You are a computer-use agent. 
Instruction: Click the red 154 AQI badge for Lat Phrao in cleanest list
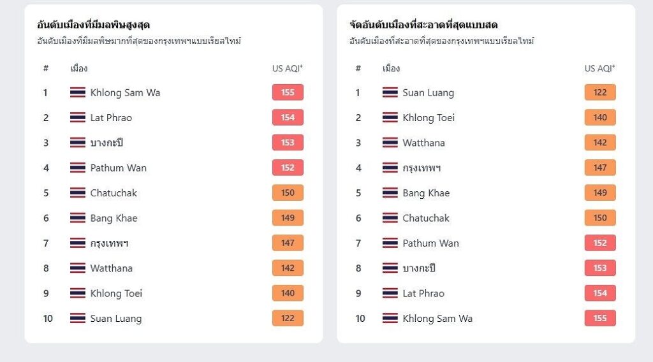click(599, 293)
